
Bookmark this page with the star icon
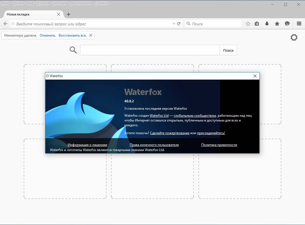pyautogui.click(x=248, y=24)
